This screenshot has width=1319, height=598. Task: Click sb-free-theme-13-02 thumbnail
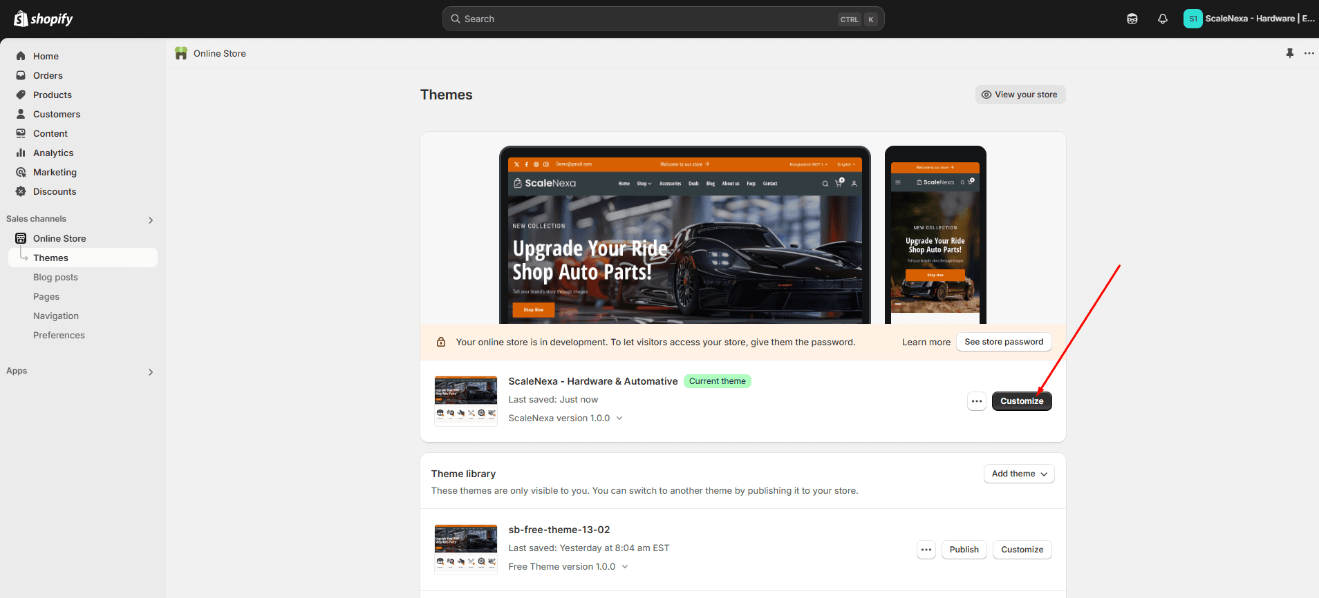[x=466, y=549]
